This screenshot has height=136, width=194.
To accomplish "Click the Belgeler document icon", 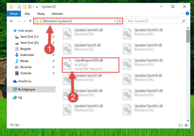I will (17, 49).
